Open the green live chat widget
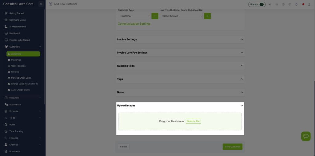 point(305,136)
